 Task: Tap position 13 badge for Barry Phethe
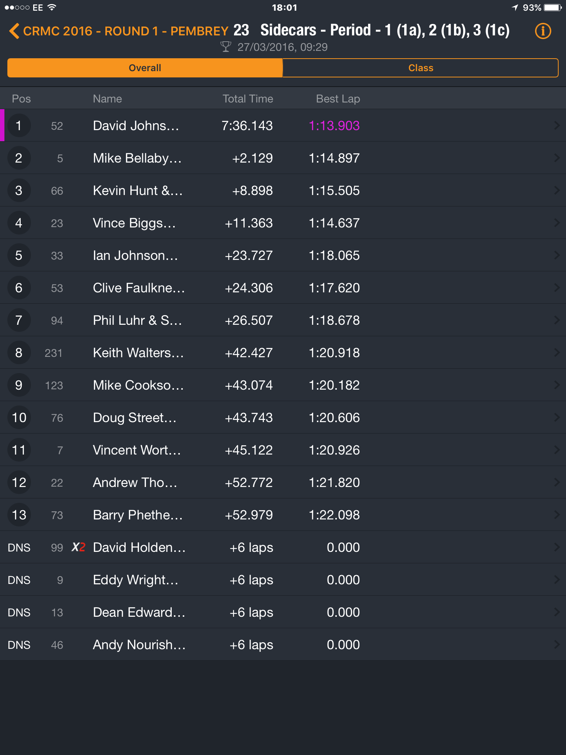[19, 515]
